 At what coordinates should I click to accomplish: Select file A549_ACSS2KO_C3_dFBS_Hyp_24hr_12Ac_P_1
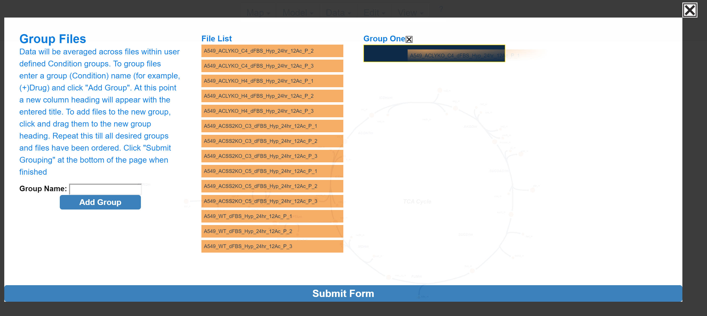(272, 126)
